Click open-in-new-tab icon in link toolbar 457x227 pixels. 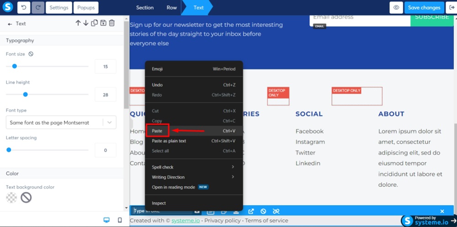pos(251,212)
